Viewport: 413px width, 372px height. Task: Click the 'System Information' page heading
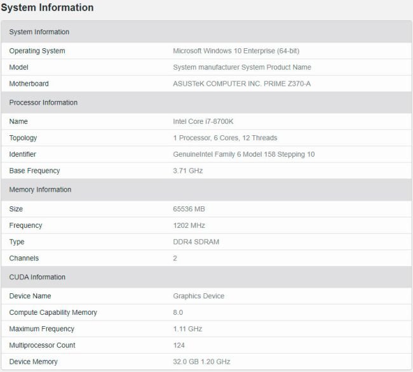click(x=47, y=8)
